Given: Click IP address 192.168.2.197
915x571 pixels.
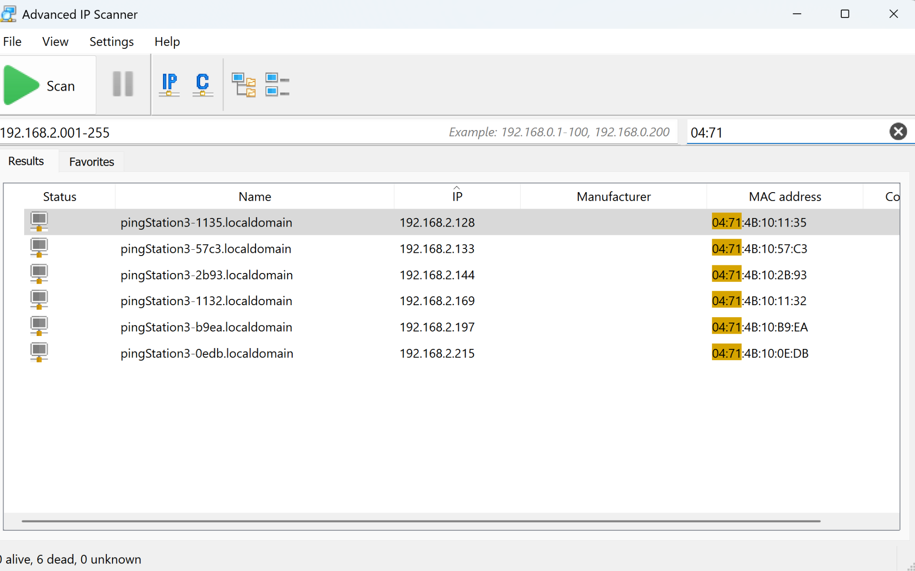Looking at the screenshot, I should [x=437, y=327].
